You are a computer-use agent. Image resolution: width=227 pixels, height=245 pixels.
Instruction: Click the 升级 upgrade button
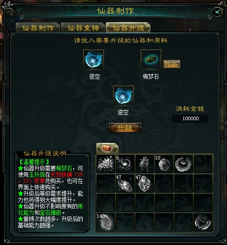125,128
